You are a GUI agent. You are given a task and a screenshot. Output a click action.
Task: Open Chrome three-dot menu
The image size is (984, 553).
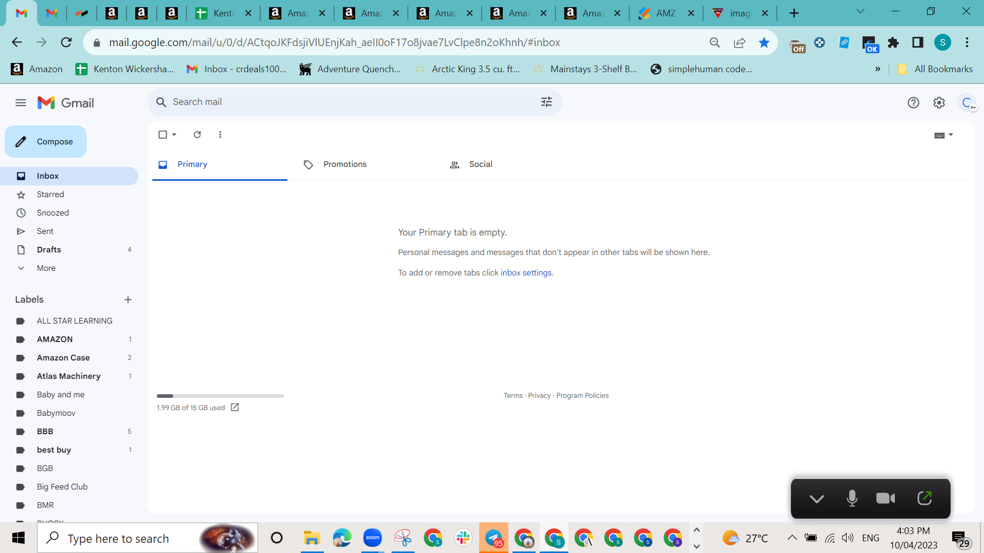967,42
